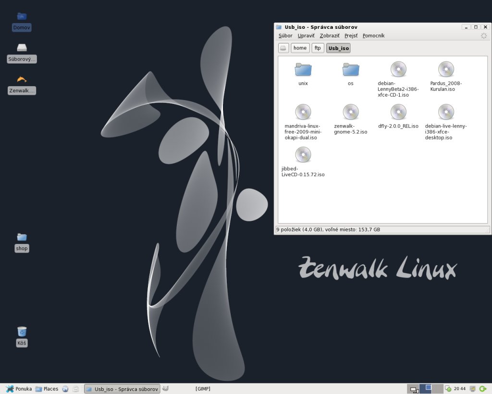Viewport: 492px width, 394px height.
Task: Select the Pardus_2008-Kurulan.iso disc icon
Action: [446, 69]
